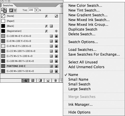
Task: Click the Show All Swatches button
Action: tap(25, 80)
